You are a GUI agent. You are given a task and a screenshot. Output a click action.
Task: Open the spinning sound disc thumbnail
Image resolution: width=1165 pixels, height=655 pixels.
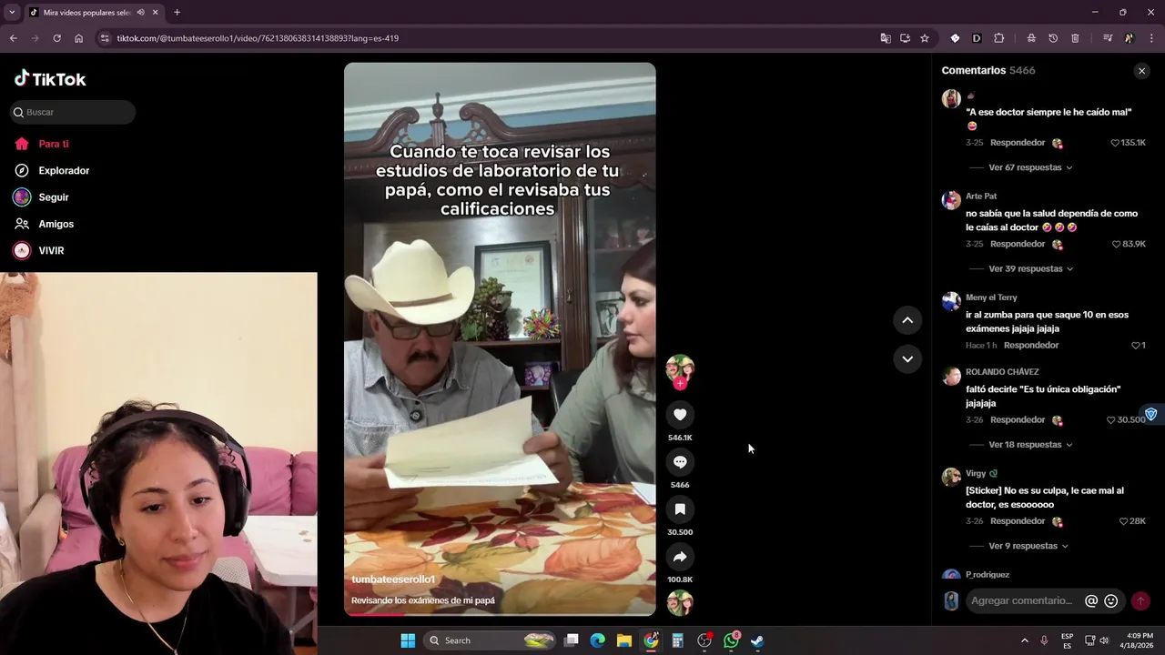point(680,603)
